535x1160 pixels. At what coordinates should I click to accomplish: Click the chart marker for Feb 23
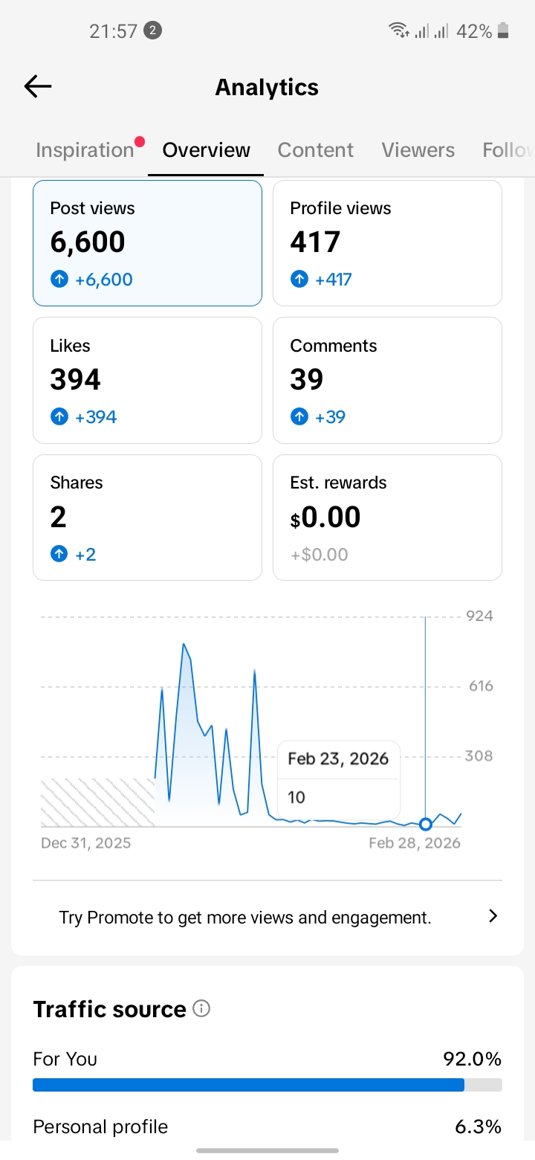pos(426,824)
